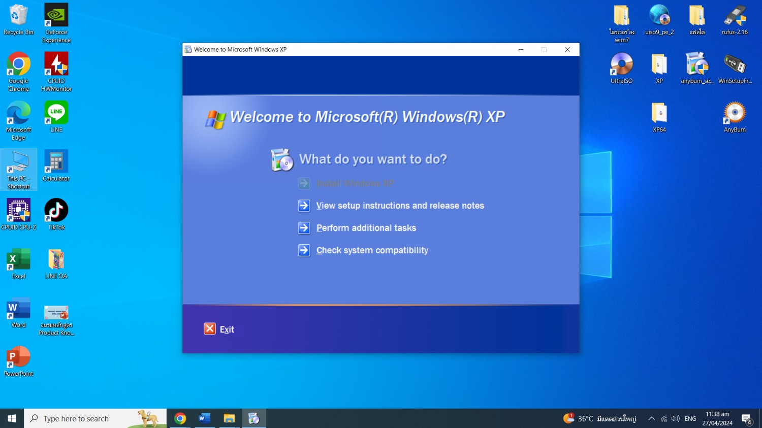Screen dimensions: 762x428
Task: Select GeForce Experience desktop shortcut
Action: pyautogui.click(x=56, y=23)
